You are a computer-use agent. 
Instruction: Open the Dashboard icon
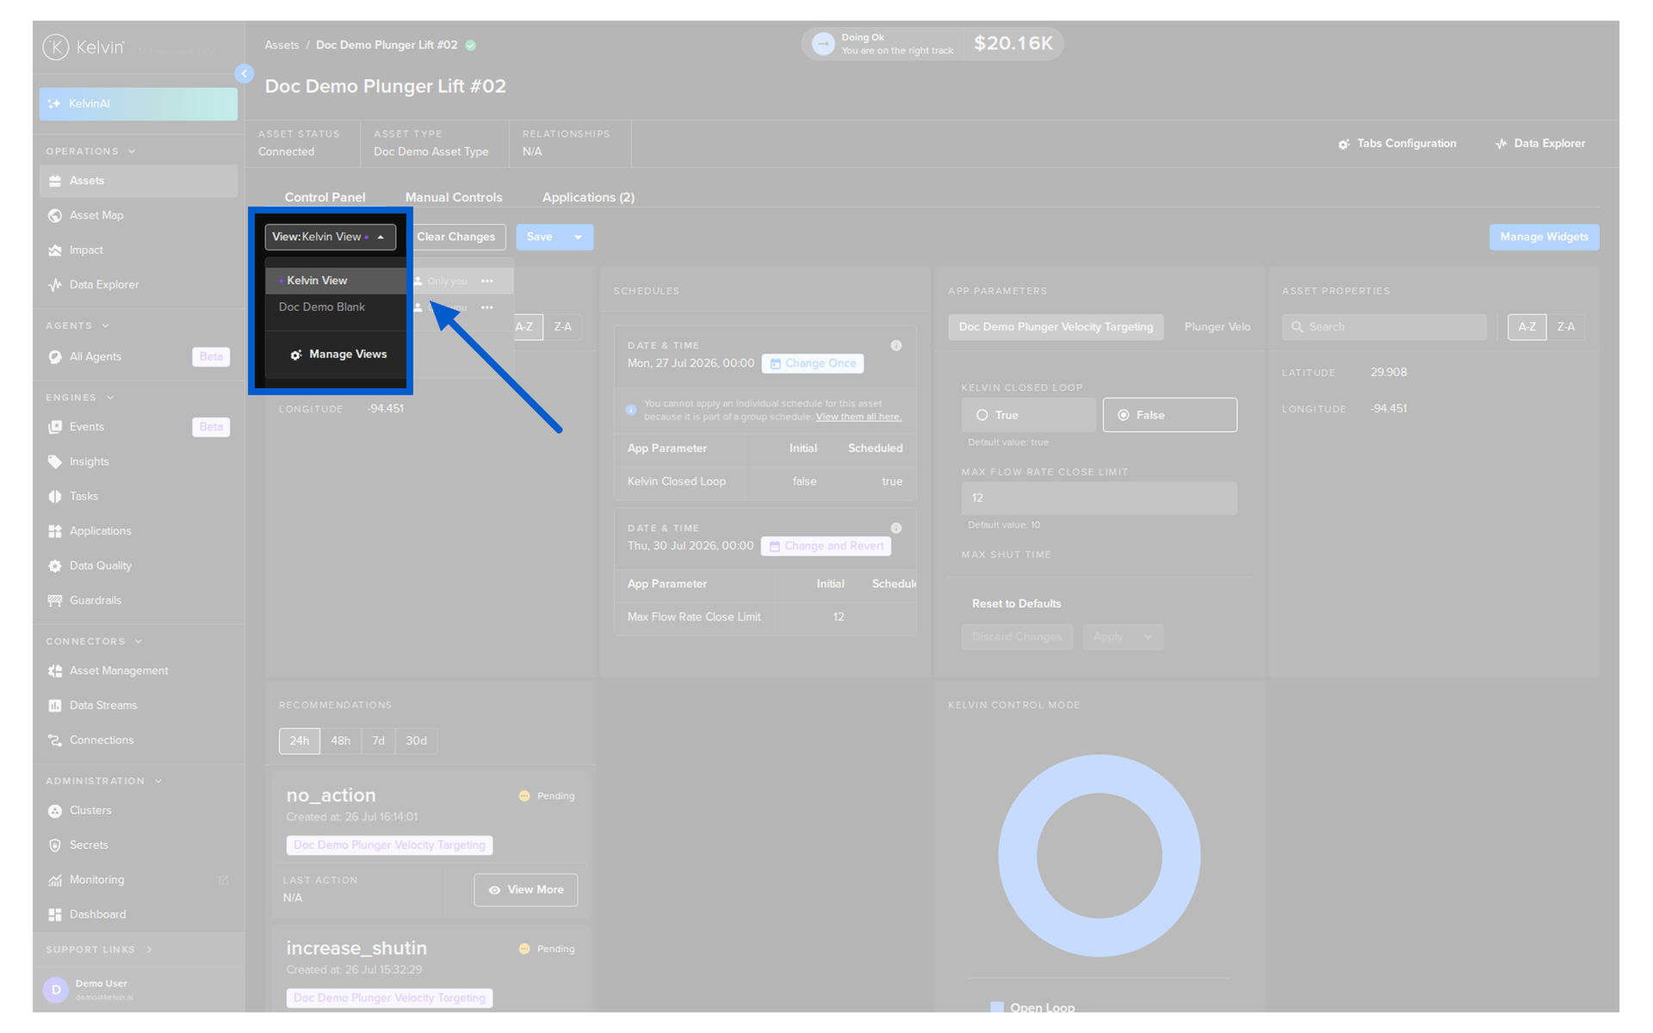click(55, 914)
